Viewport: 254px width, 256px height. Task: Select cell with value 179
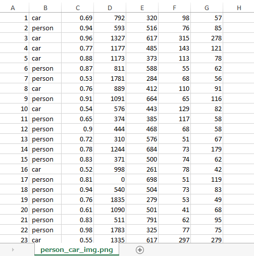tap(207, 149)
